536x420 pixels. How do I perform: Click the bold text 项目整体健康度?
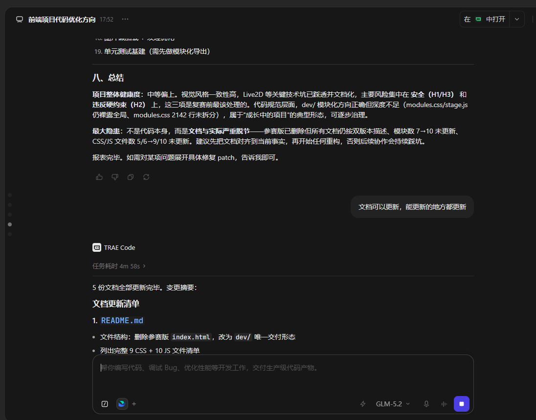tap(116, 95)
